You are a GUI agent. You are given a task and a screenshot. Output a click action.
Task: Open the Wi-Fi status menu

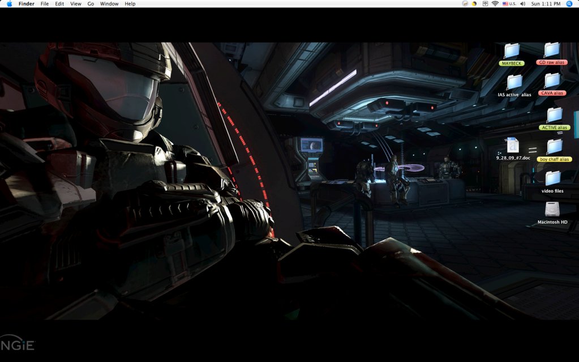coord(495,4)
